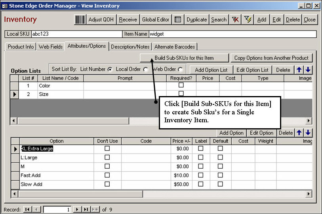322x214 pixels.
Task: Click new record navigation button
Action: point(95,210)
